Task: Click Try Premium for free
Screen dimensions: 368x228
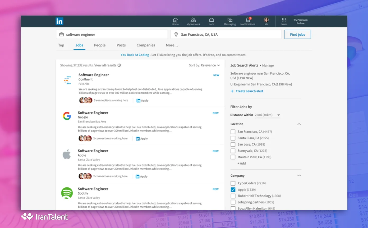Action: (300, 22)
